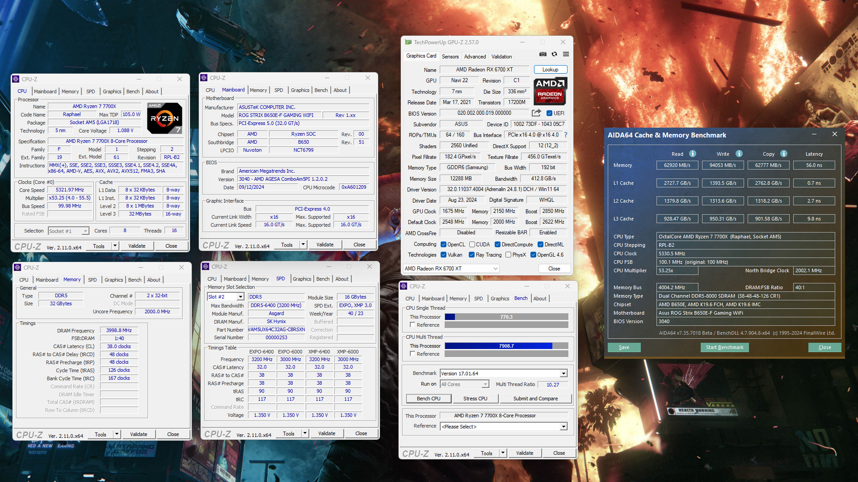Switch to Advanced tab in GPU-Z

475,57
